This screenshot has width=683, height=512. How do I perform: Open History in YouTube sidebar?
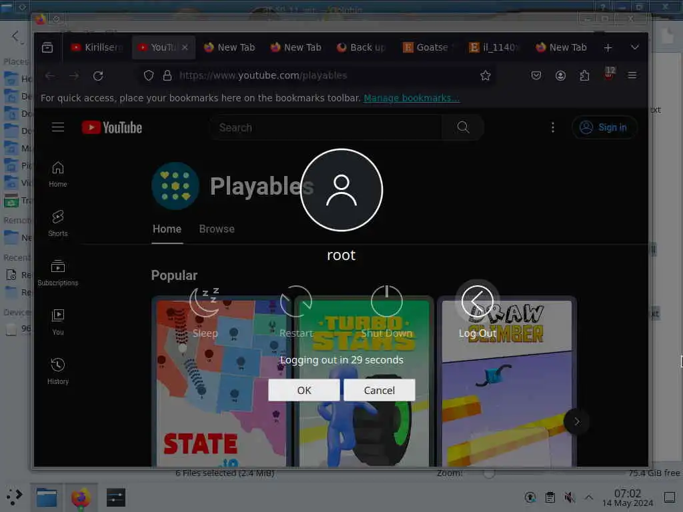coord(58,371)
